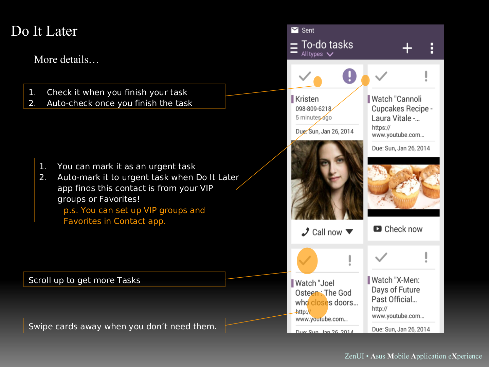Screen dimensions: 489x367
Task: Check off the Cannoli Cupcakes task
Action: pyautogui.click(x=381, y=76)
